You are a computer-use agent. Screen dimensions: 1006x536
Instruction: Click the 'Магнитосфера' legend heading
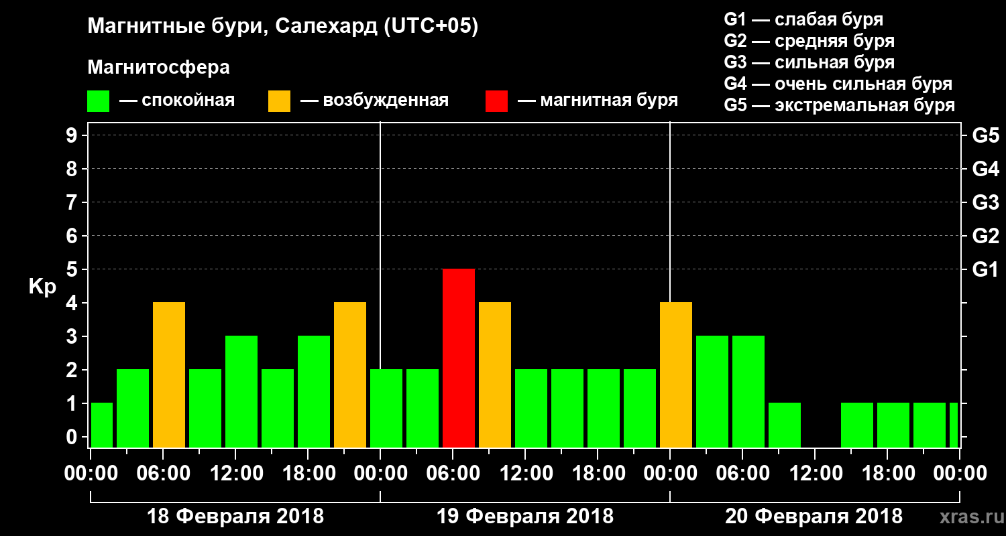tap(159, 68)
